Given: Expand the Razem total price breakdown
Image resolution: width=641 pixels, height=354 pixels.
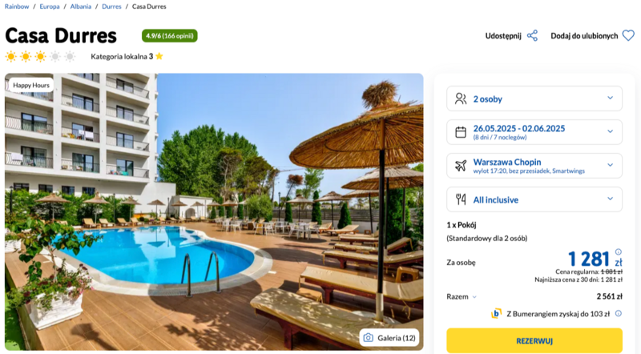Looking at the screenshot, I should tap(462, 297).
